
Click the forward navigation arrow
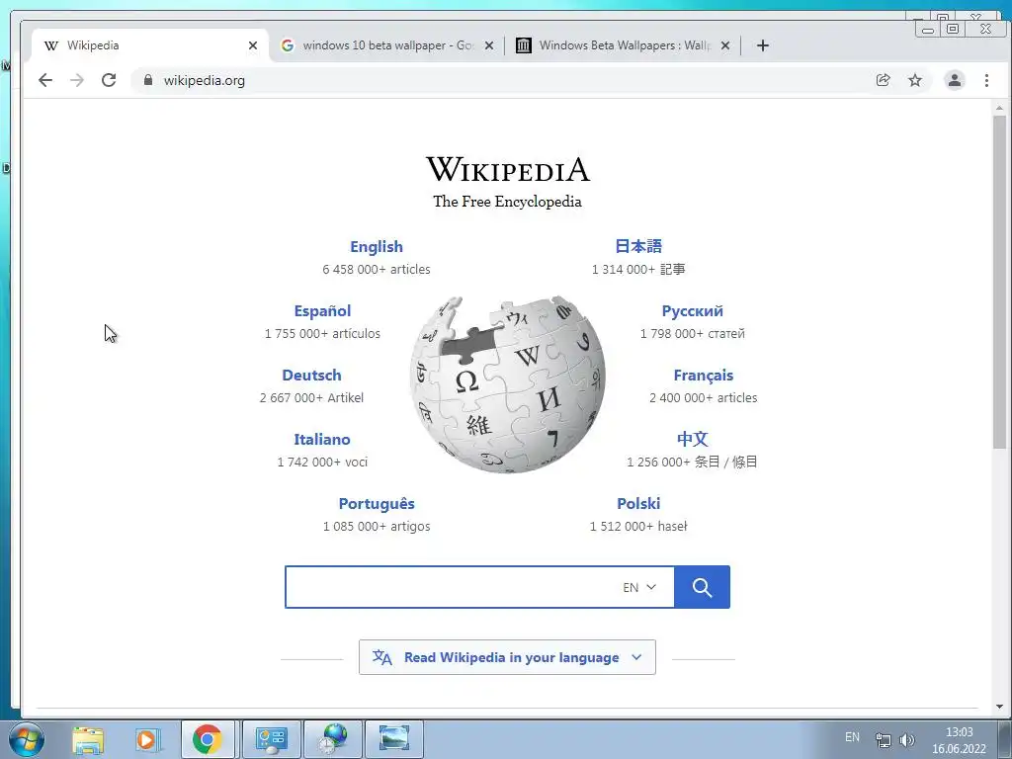coord(77,80)
